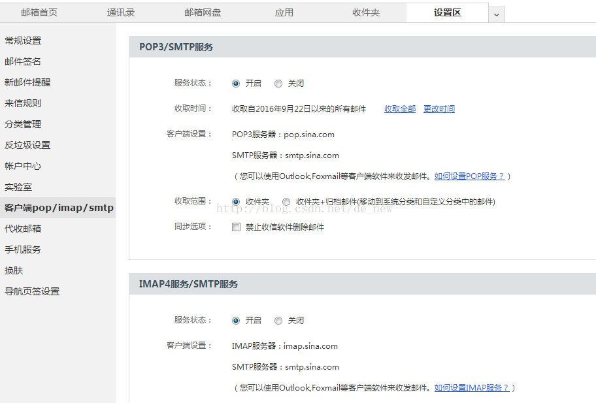Open 常规设置 in the sidebar

(23, 40)
